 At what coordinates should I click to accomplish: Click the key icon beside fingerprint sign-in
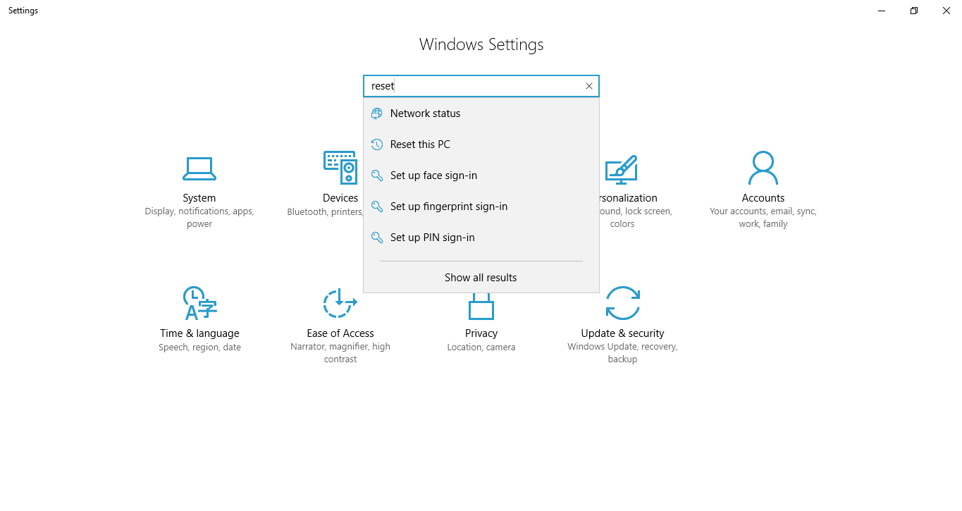pyautogui.click(x=377, y=207)
